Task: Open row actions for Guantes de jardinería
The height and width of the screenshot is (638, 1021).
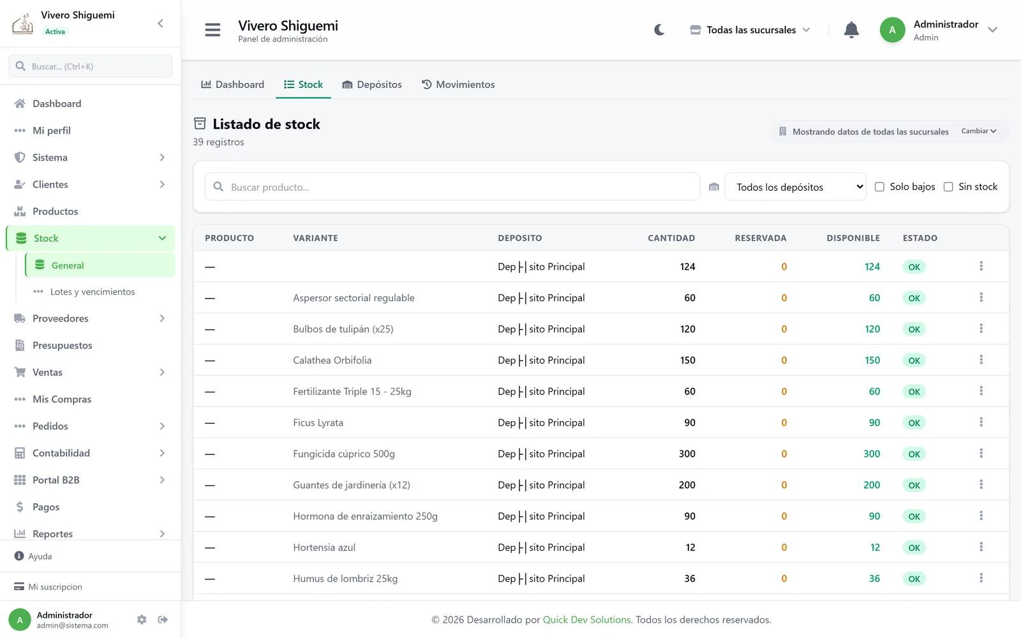Action: click(981, 485)
